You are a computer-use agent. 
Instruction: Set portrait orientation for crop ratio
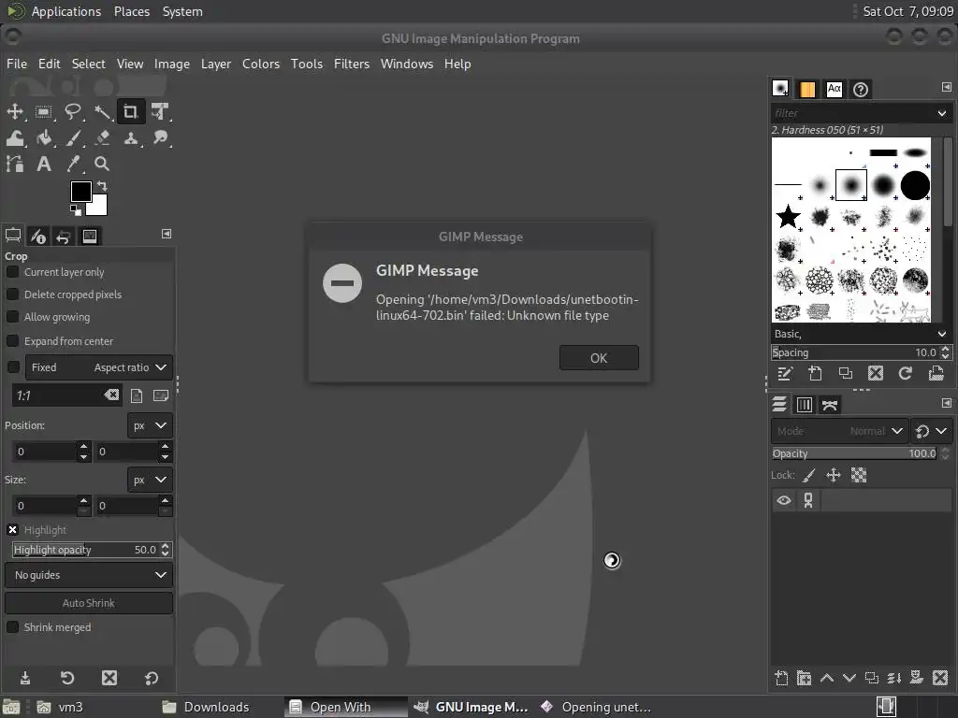(137, 395)
